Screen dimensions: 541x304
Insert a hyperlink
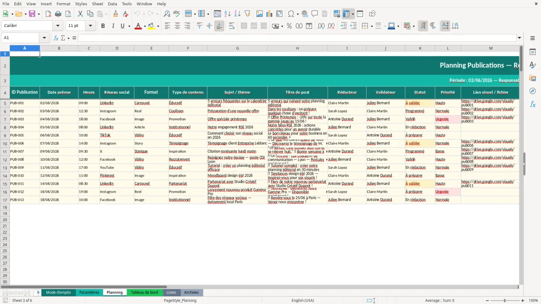[x=305, y=14]
